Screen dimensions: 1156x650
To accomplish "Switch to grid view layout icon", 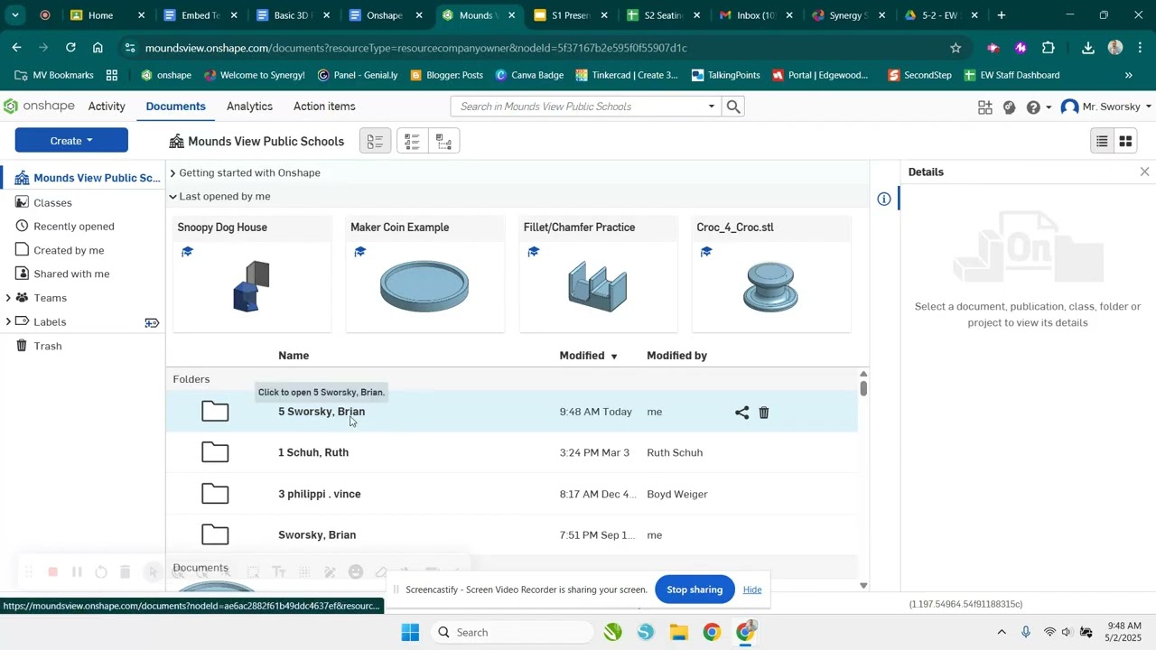I will (1125, 142).
